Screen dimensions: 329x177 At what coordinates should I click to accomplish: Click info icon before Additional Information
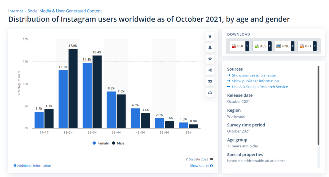pos(15,166)
